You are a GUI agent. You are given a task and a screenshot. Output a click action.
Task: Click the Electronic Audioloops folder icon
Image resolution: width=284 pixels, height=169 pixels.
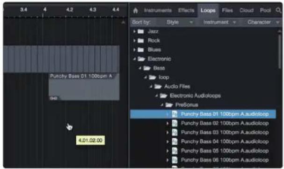[x=164, y=96]
